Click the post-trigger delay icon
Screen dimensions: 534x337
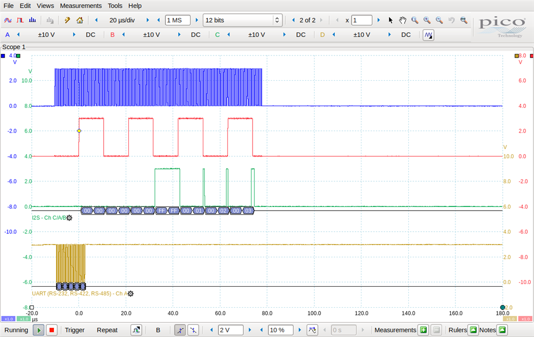click(x=312, y=330)
